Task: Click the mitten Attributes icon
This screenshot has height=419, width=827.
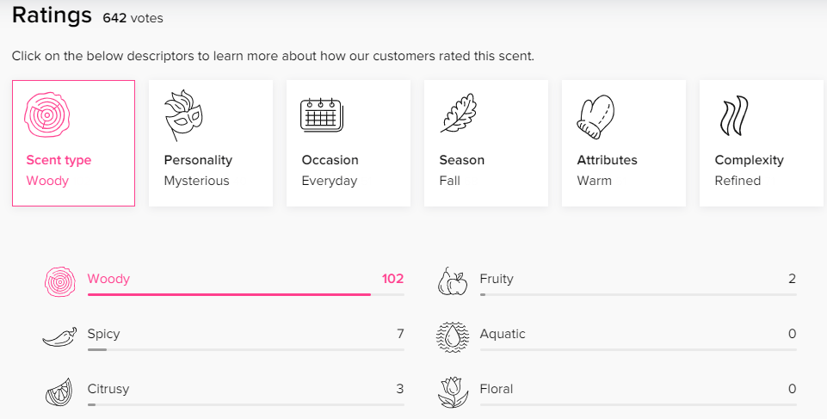Action: 596,116
